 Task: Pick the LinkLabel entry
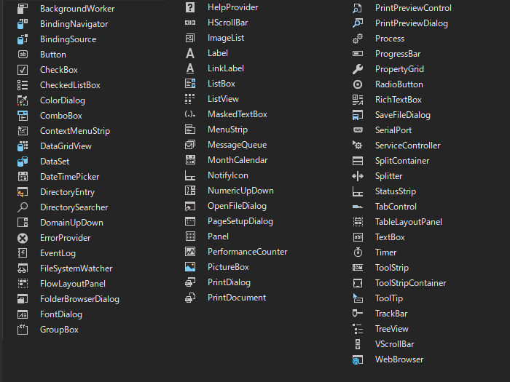tap(226, 68)
